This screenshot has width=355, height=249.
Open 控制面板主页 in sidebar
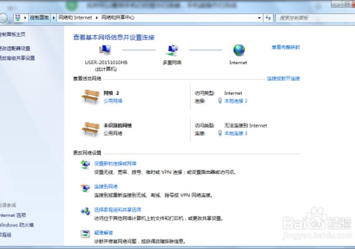[13, 34]
